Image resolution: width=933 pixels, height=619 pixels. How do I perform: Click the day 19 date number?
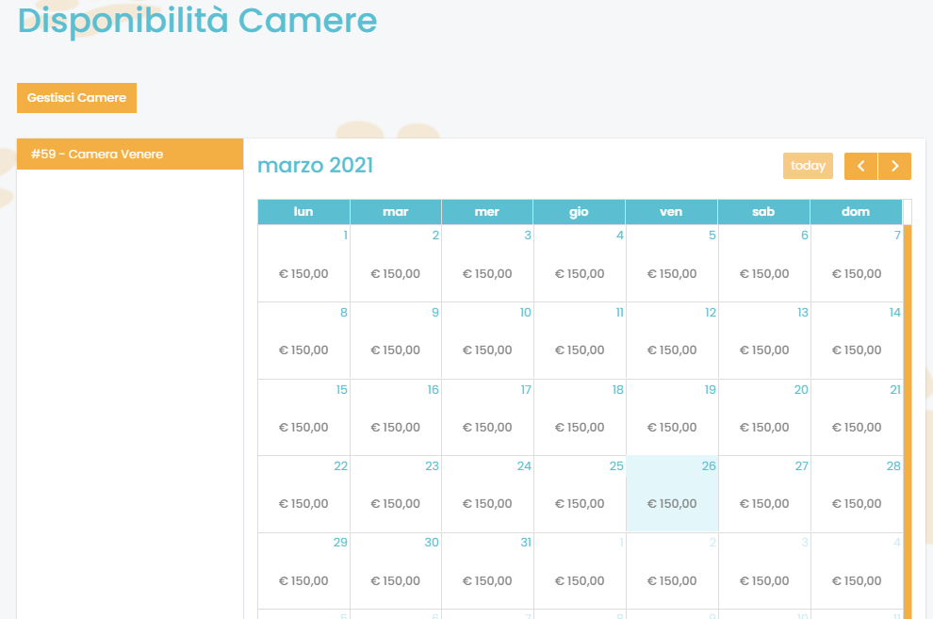(x=710, y=389)
